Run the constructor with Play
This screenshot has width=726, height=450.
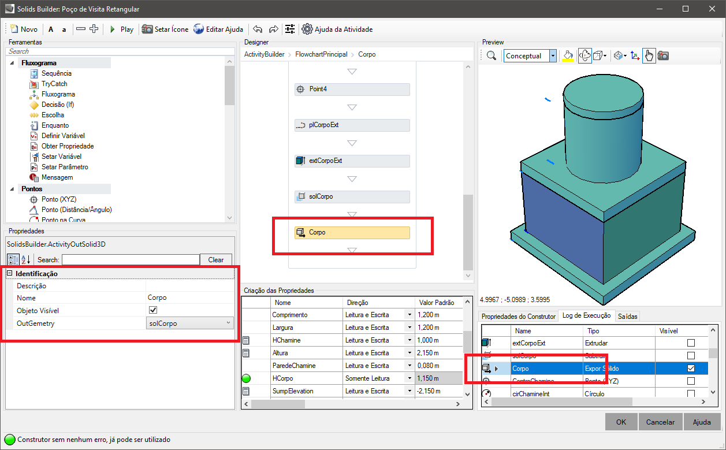[x=121, y=29]
